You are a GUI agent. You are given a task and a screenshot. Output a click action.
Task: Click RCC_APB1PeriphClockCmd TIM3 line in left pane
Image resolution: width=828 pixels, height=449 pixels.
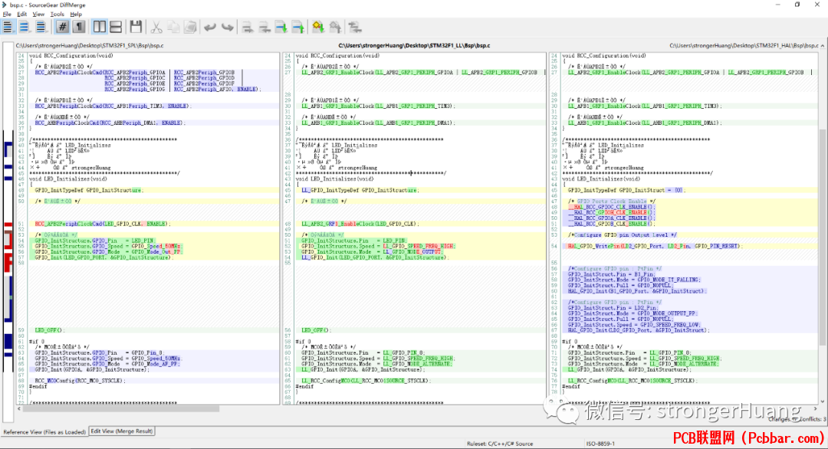click(x=113, y=106)
